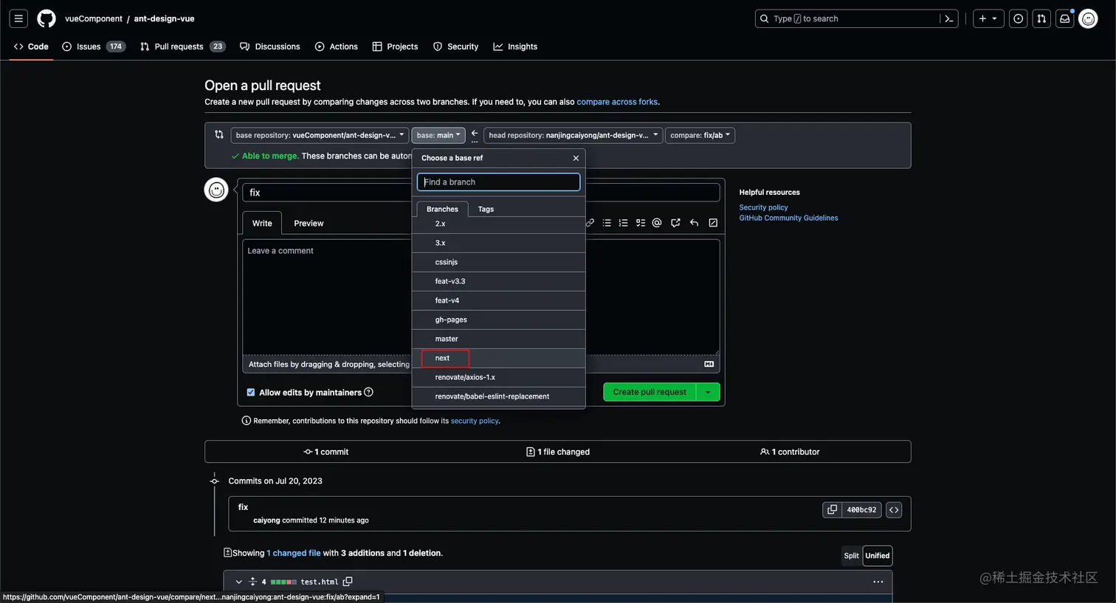Add a reference with the cross-reference icon

click(x=675, y=223)
